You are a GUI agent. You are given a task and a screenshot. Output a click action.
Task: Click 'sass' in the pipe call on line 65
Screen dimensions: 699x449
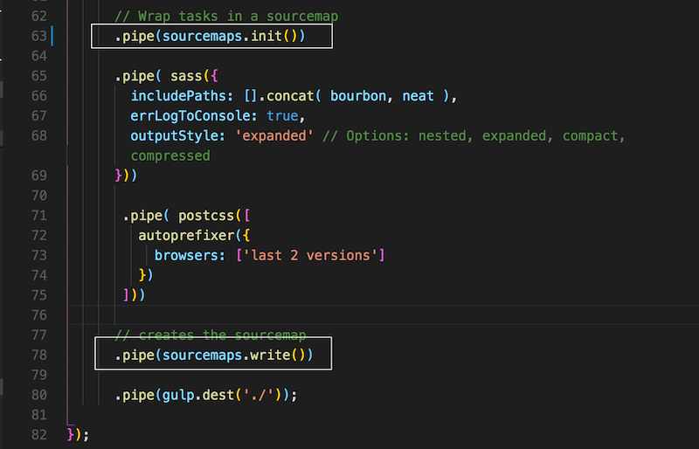tap(186, 76)
